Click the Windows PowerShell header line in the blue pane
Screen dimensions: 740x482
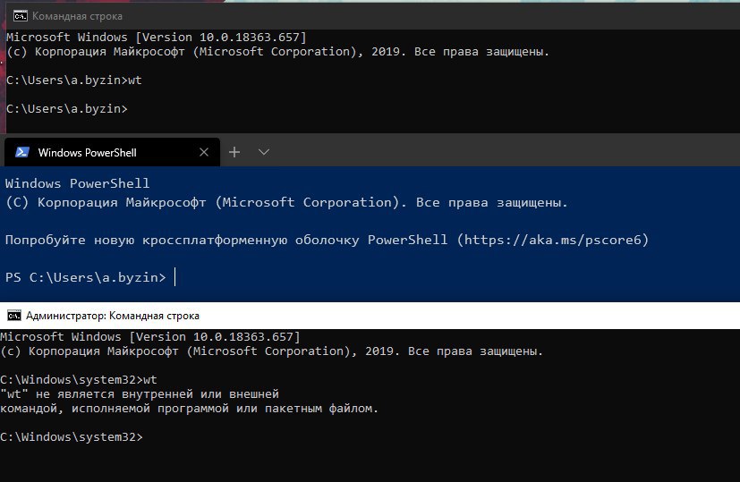coord(77,183)
